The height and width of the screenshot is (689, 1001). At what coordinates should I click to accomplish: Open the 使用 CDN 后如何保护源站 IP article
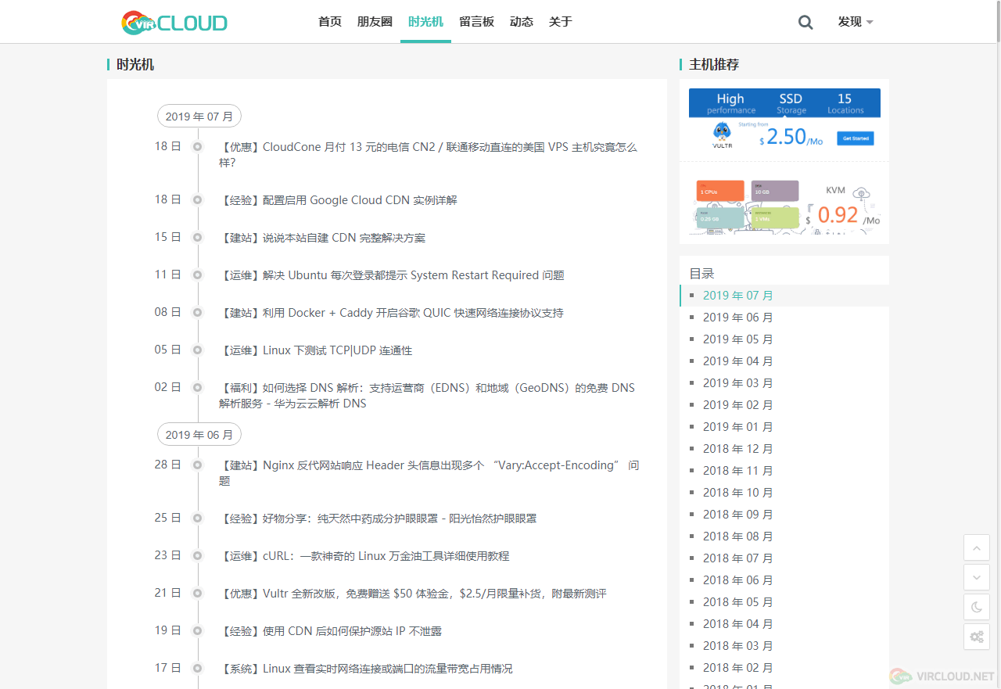tap(330, 631)
